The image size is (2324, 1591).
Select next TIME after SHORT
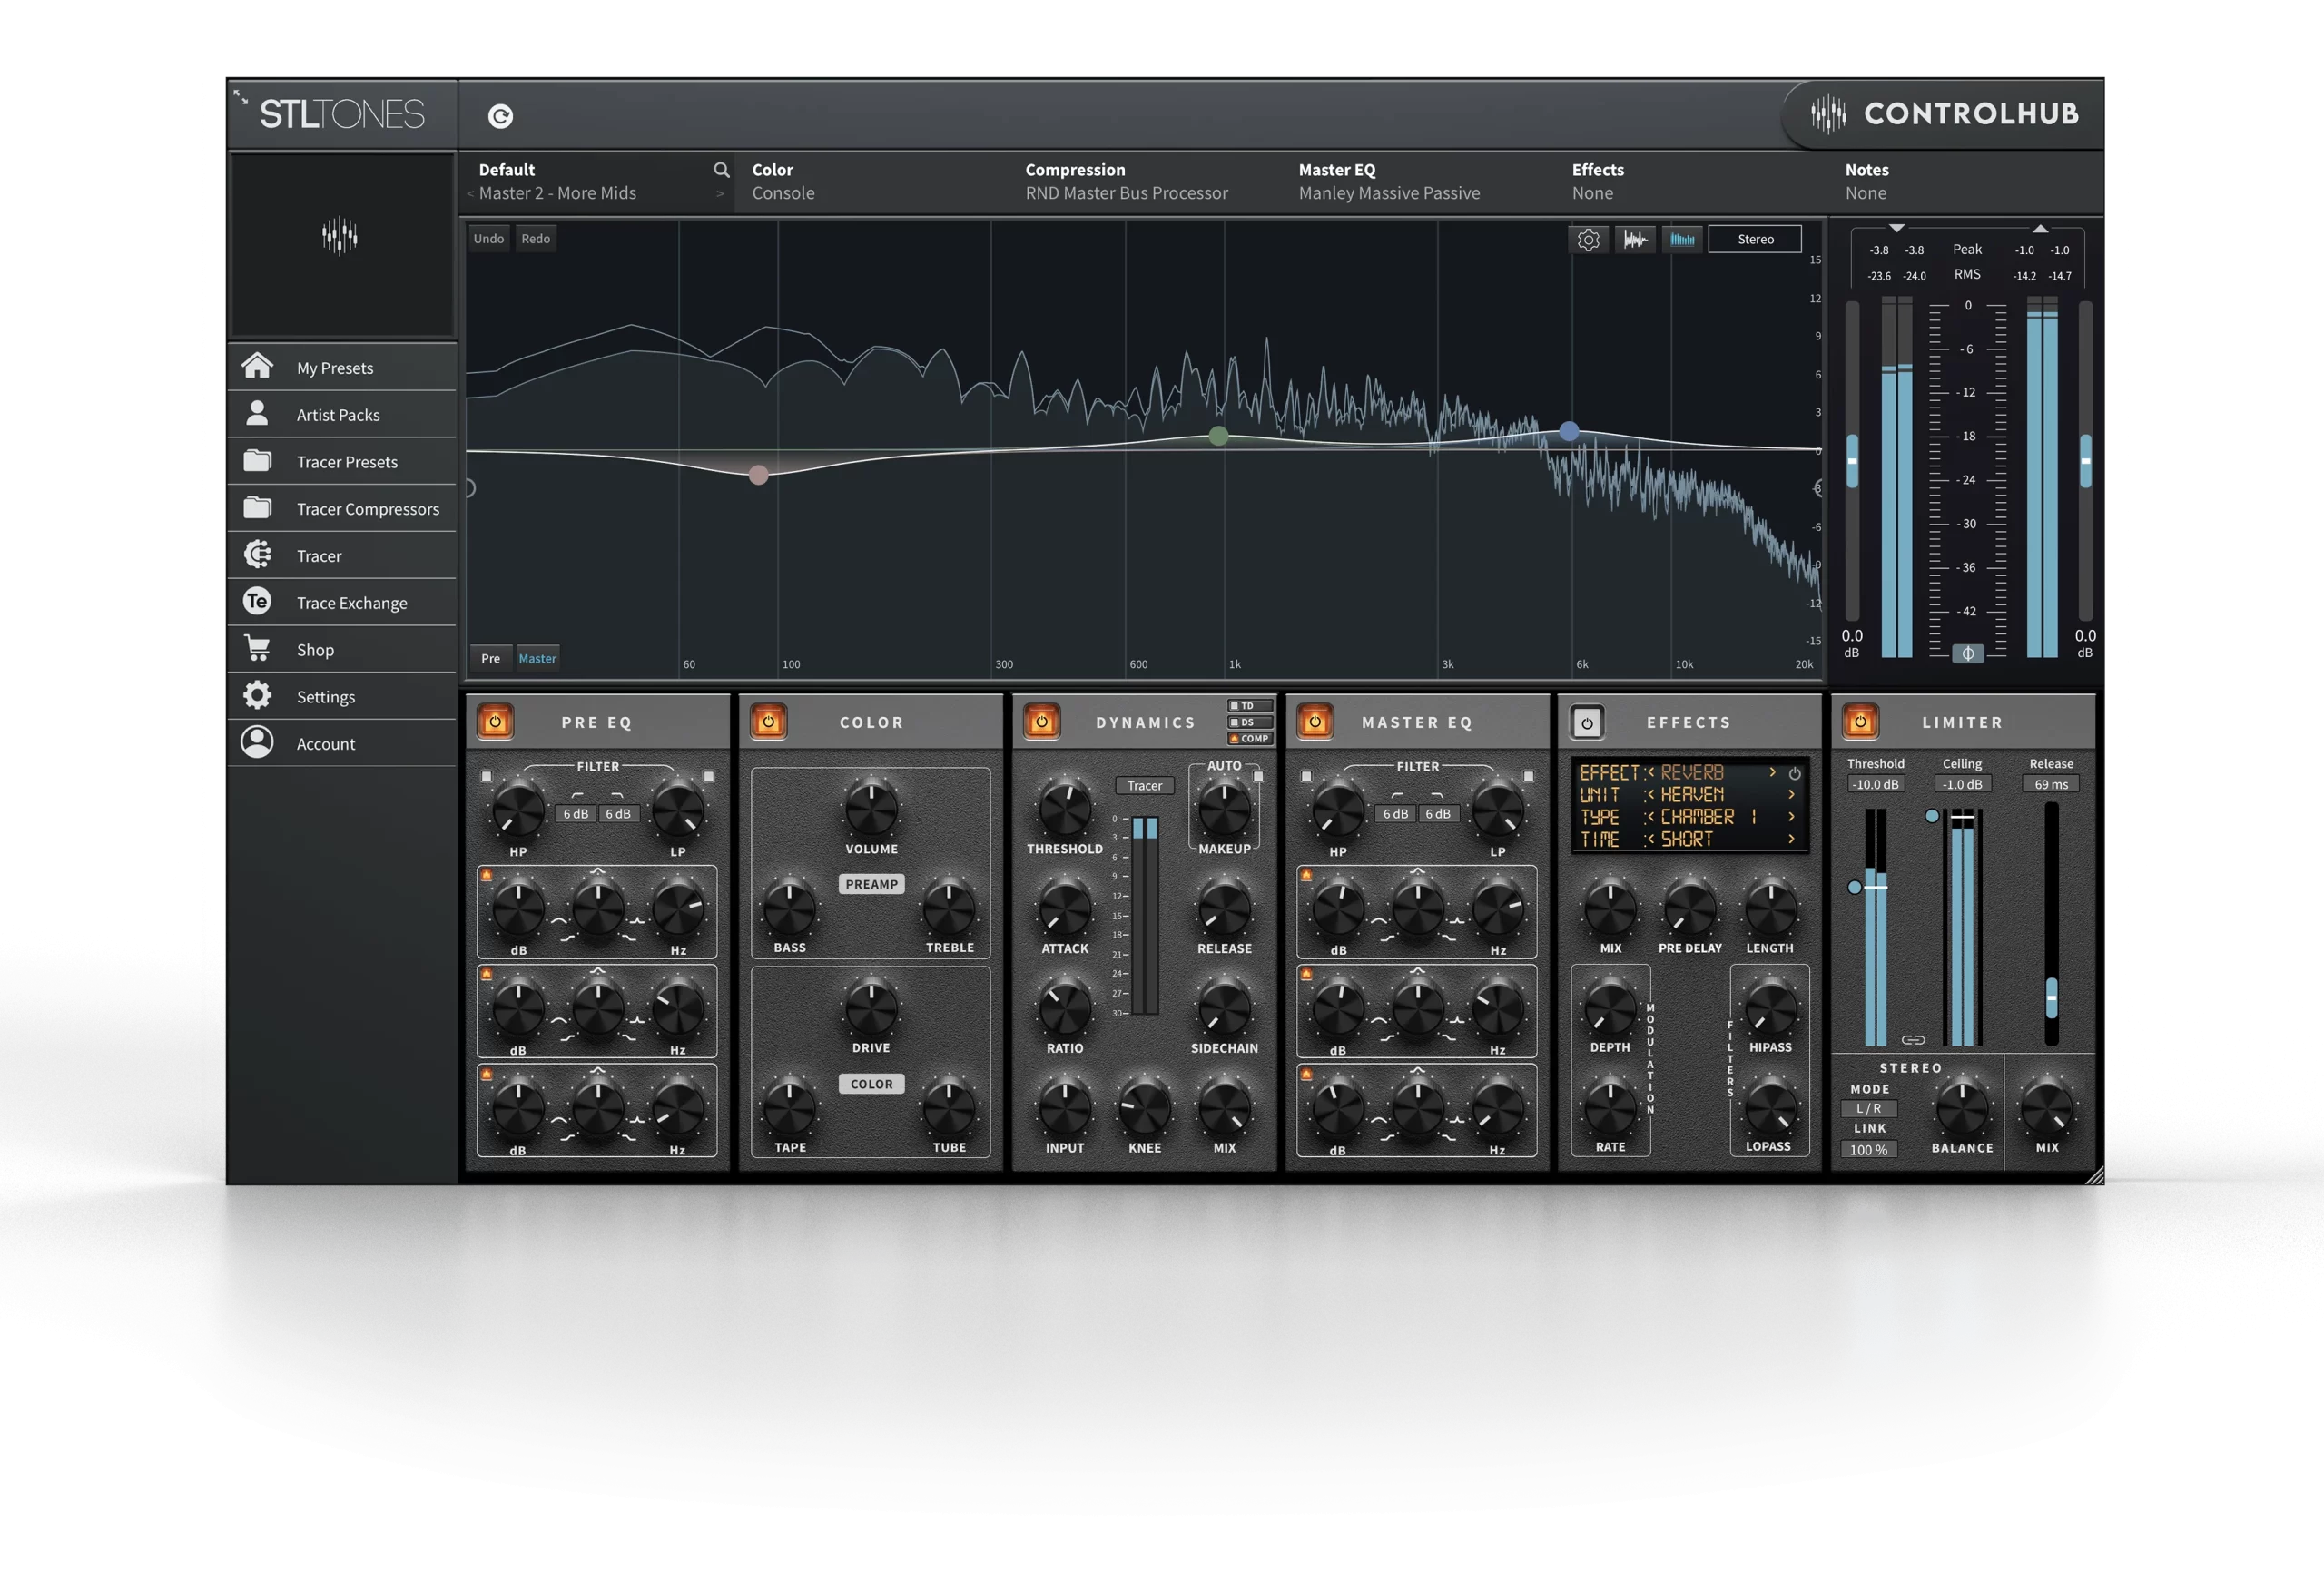coord(1791,839)
